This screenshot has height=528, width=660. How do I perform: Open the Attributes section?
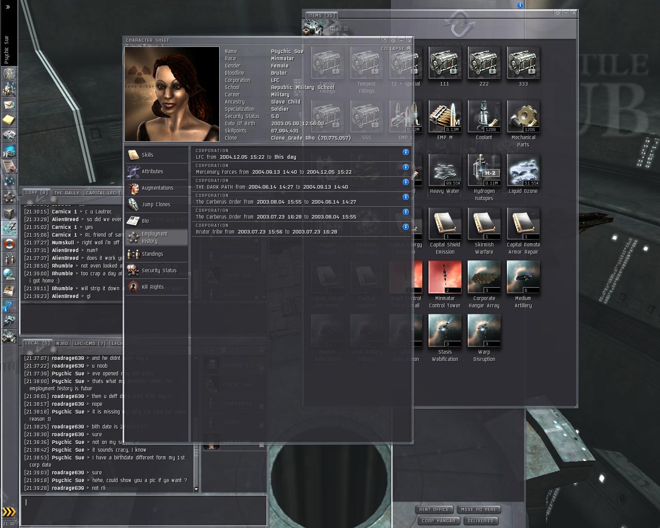pos(156,171)
